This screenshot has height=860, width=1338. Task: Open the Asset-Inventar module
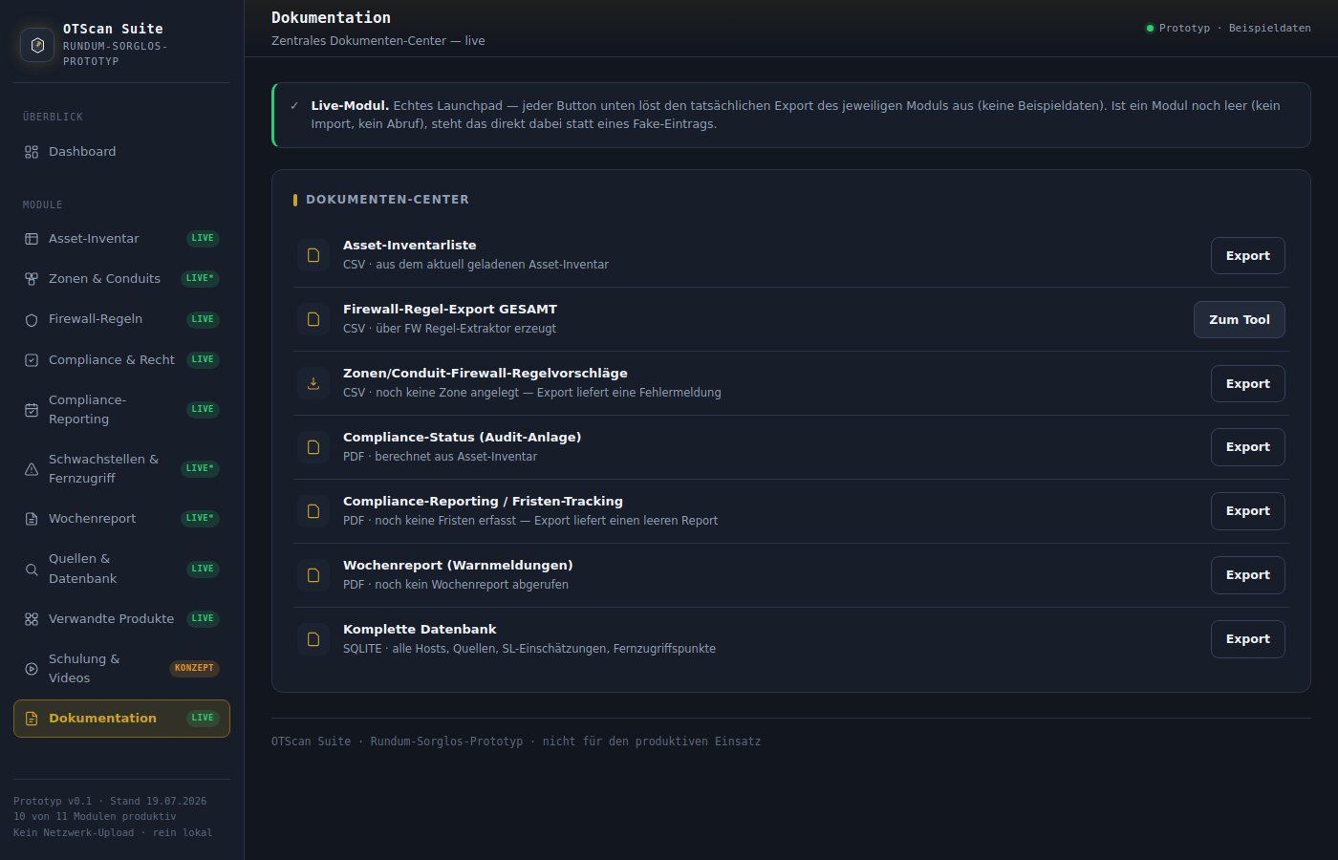point(121,239)
